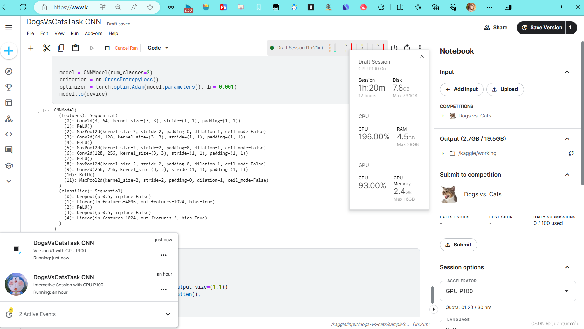584x329 pixels.
Task: Expand Dogs vs. Cats competition tree item
Action: (443, 116)
